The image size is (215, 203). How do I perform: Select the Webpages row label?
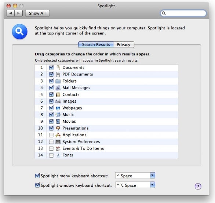pyautogui.click(x=72, y=108)
